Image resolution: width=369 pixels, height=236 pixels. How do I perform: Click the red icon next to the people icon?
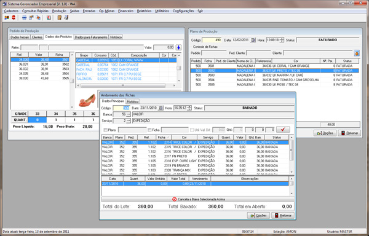(14, 18)
